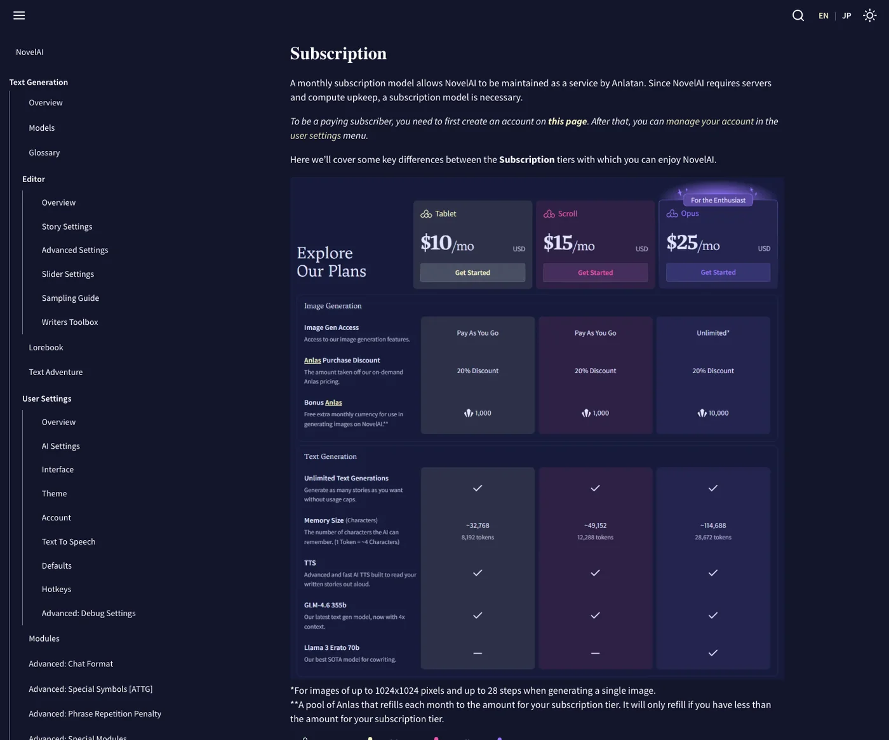Open Advanced: Special Symbols [ATTG] page

91,689
